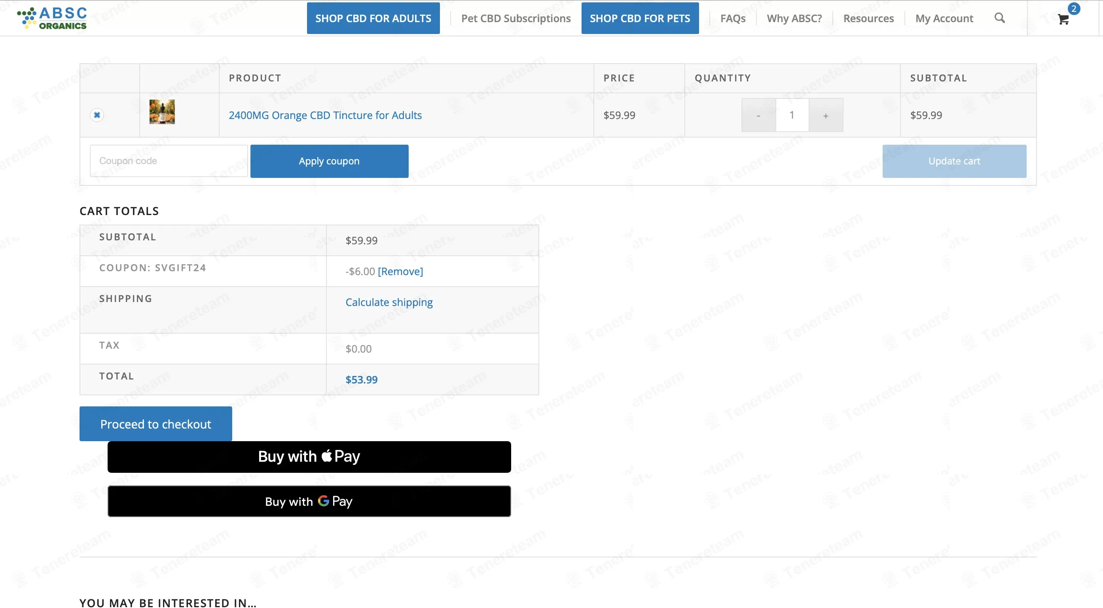The image size is (1103, 608).
Task: Open the search magnifier icon
Action: tap(999, 18)
